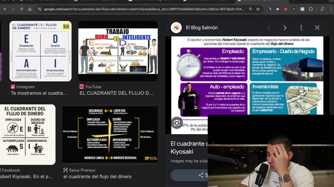
Task: Click the YouTube source label
Action: point(93,87)
